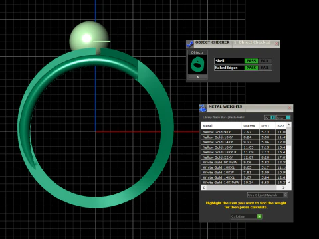
Task: Select the White Gold:10KX1 row
Action: [x=244, y=167]
